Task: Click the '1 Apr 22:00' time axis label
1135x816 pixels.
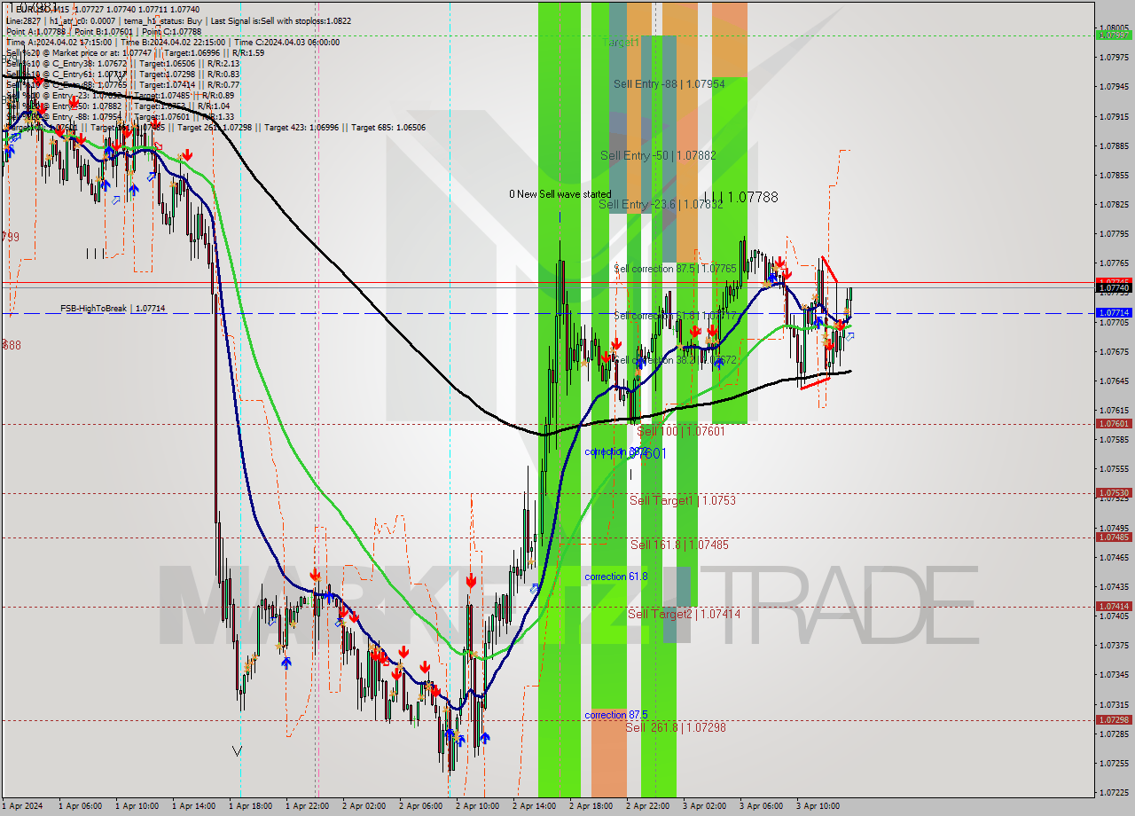Action: click(x=307, y=806)
